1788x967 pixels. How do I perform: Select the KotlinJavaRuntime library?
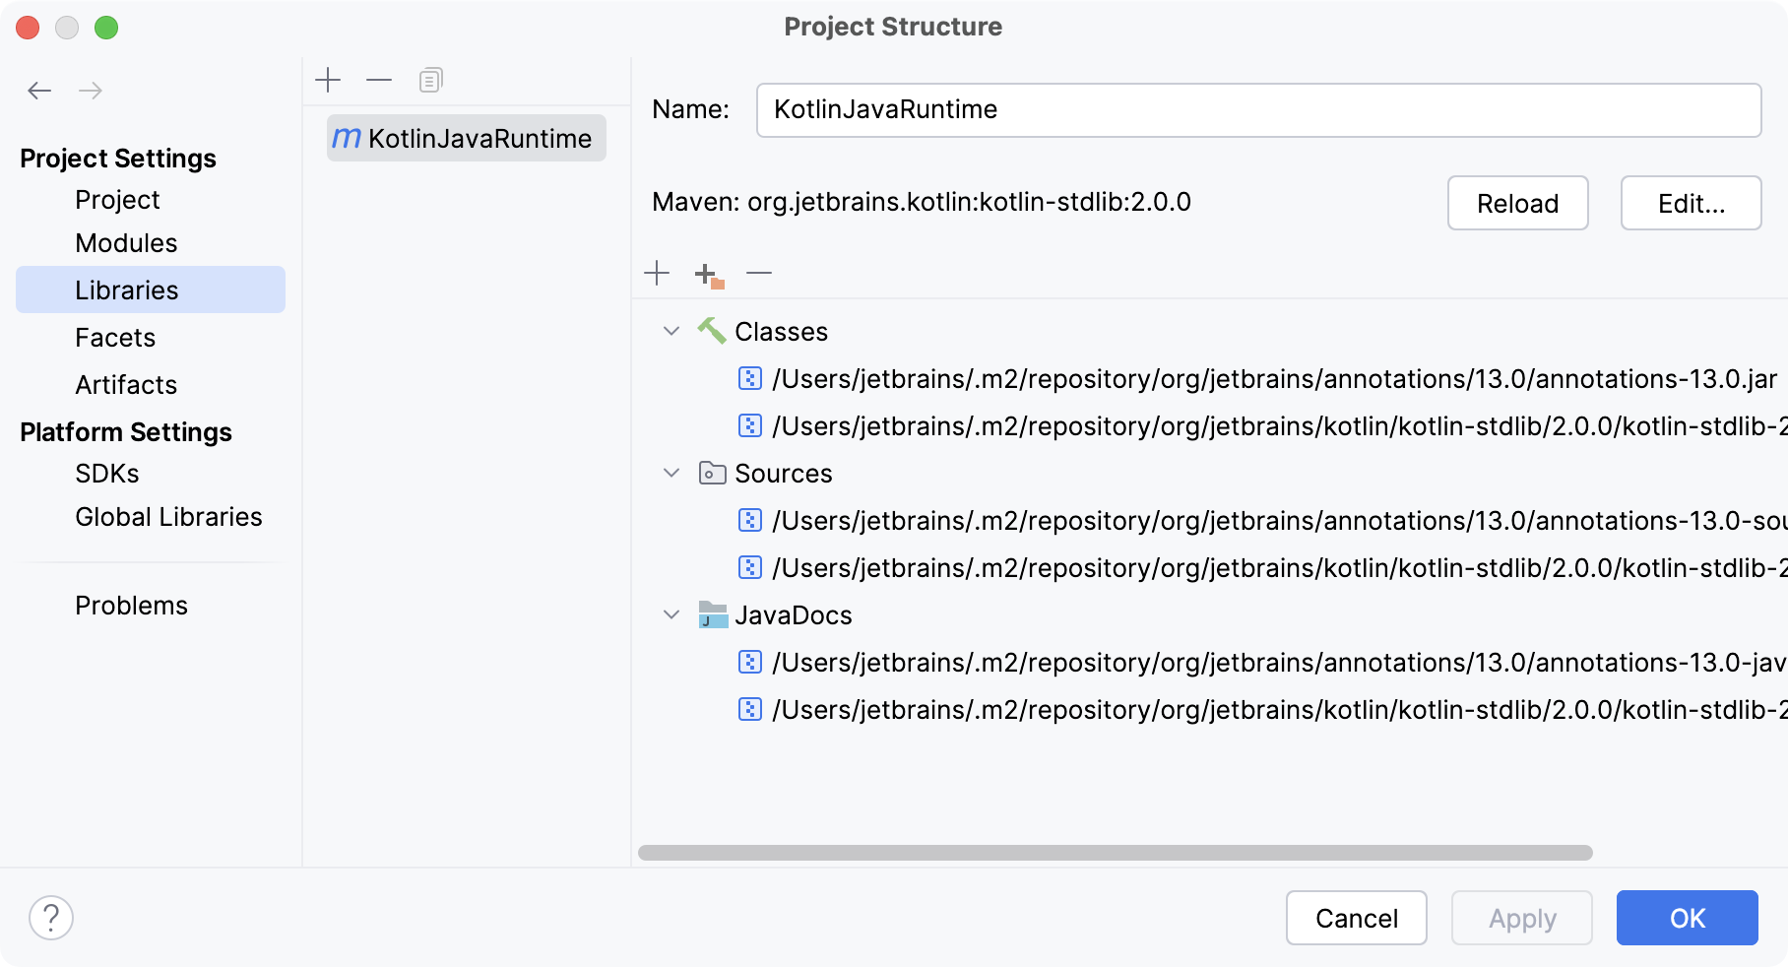[x=465, y=138]
